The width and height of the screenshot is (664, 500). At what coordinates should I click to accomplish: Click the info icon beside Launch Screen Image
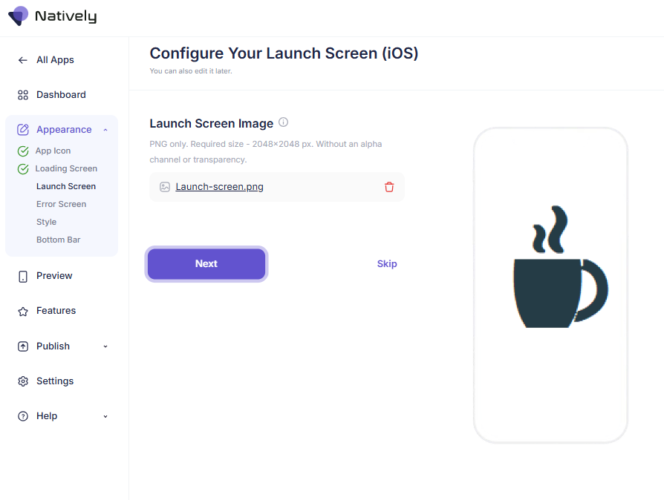(x=283, y=122)
